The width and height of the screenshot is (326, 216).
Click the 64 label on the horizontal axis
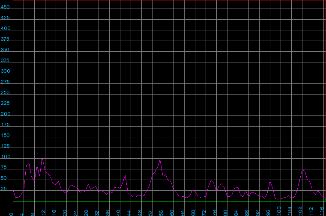183,213
